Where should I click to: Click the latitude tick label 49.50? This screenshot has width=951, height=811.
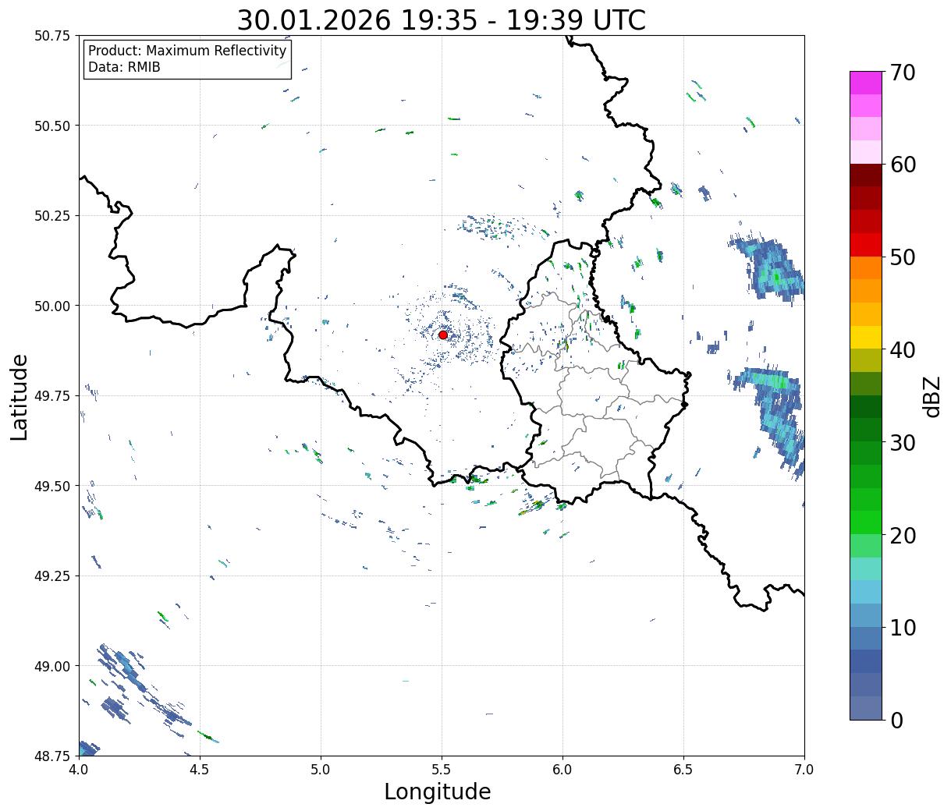click(x=52, y=486)
